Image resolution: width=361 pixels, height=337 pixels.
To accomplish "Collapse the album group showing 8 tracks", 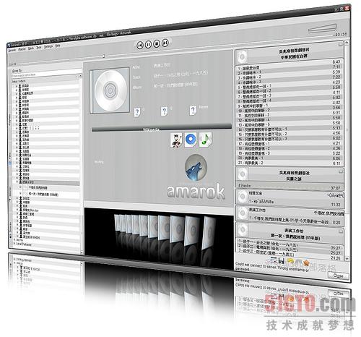I will 341,171.
